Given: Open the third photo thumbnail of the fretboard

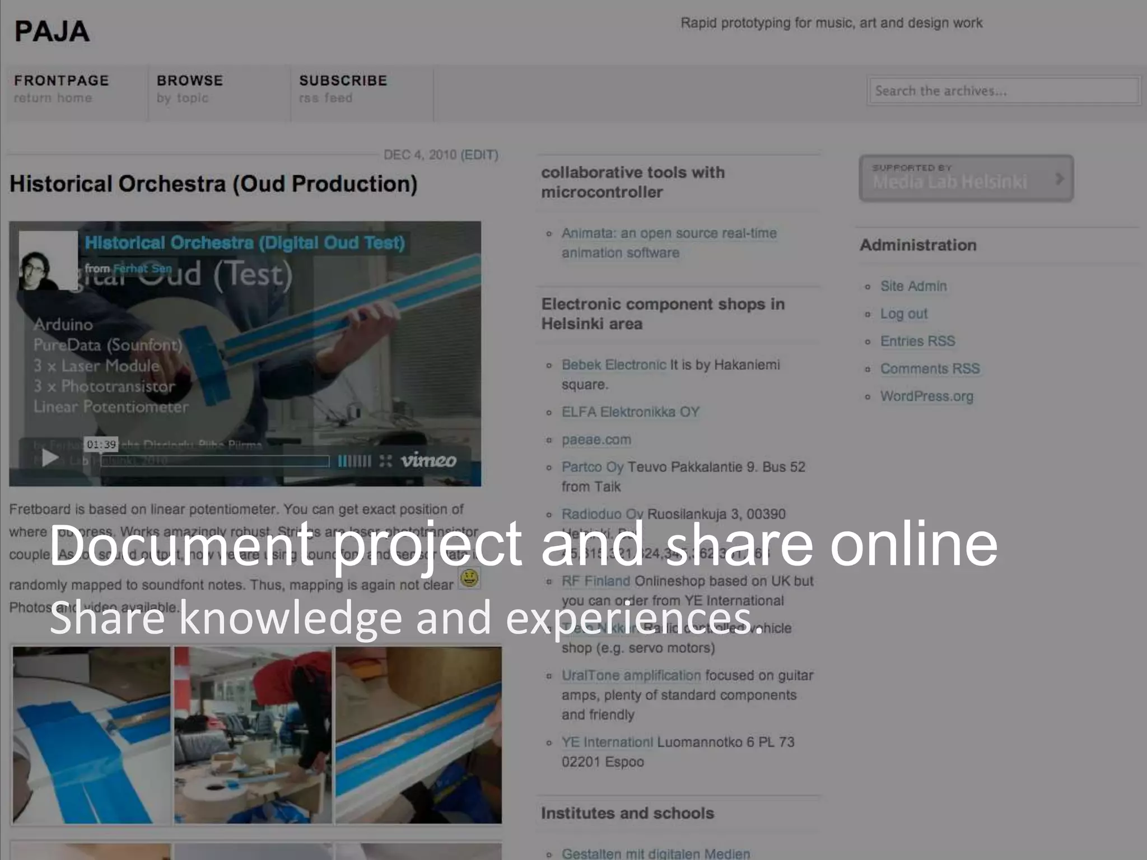Looking at the screenshot, I should (418, 735).
